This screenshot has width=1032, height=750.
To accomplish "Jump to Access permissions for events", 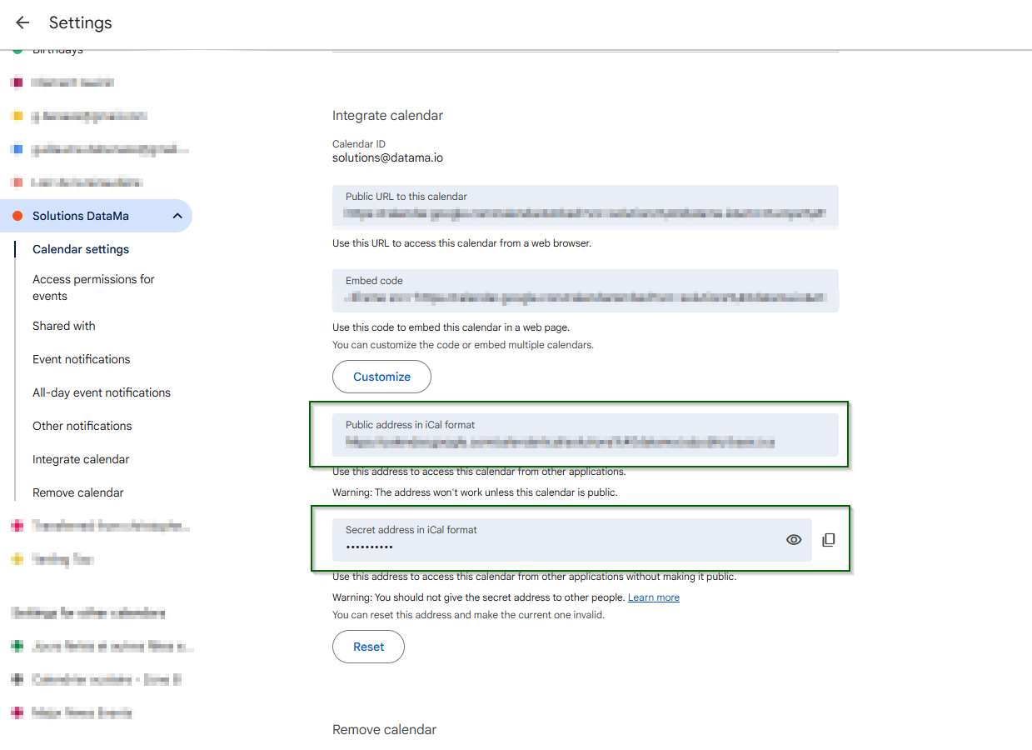I will 93,287.
